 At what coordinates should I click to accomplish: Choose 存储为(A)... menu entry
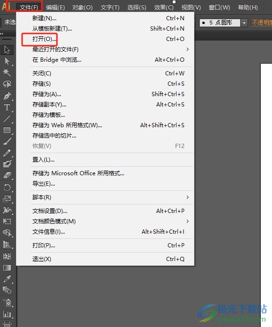tap(105, 94)
